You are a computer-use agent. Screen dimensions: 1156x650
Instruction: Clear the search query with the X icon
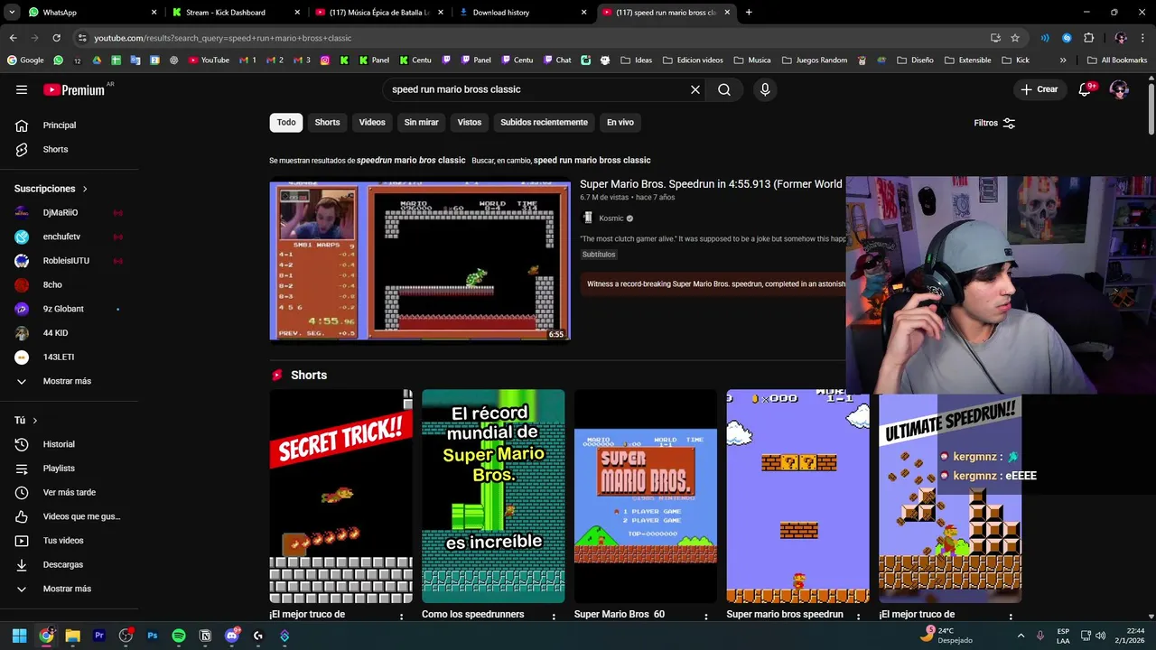(695, 89)
